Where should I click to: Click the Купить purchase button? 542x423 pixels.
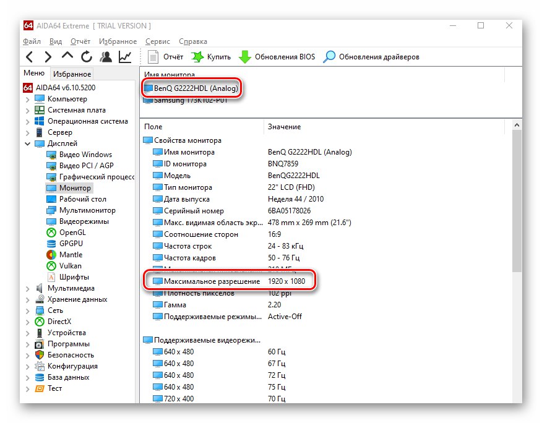click(x=210, y=56)
